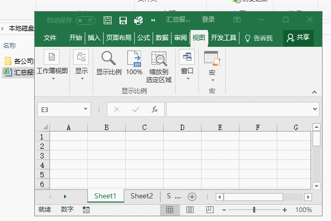Click the cancel X formula button

pos(116,109)
